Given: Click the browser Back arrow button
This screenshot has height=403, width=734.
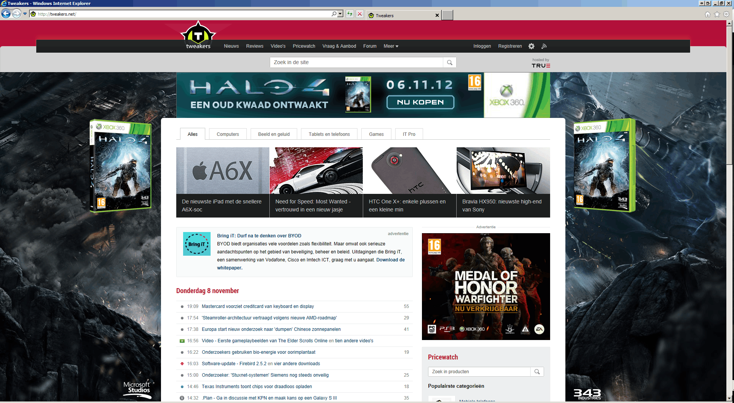Looking at the screenshot, I should [x=6, y=14].
